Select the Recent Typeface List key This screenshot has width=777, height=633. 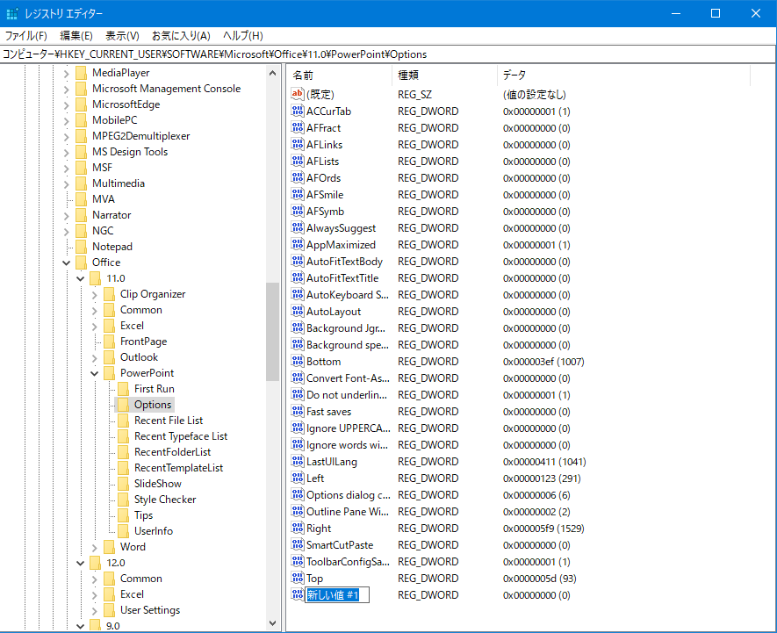click(180, 436)
